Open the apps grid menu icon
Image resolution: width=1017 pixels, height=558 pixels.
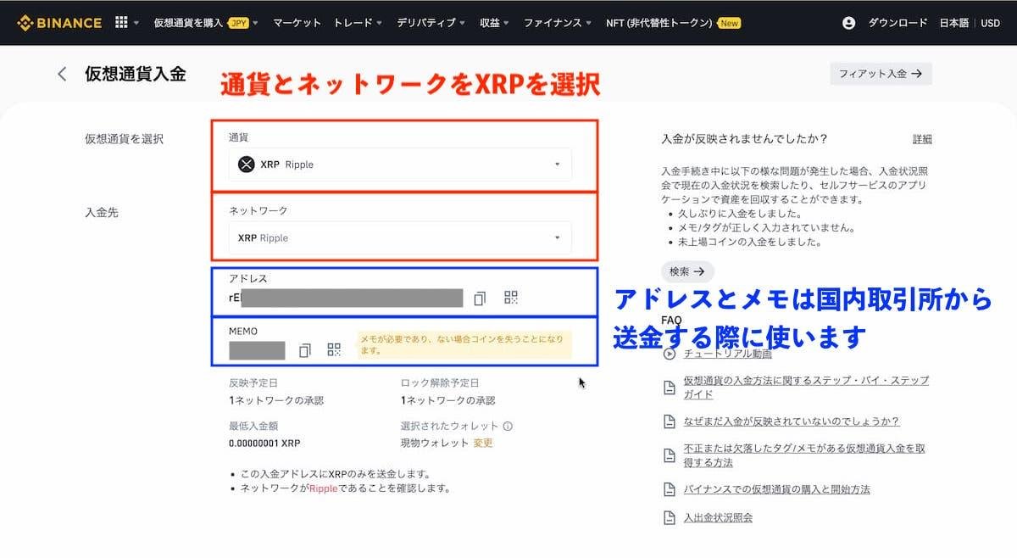(121, 23)
